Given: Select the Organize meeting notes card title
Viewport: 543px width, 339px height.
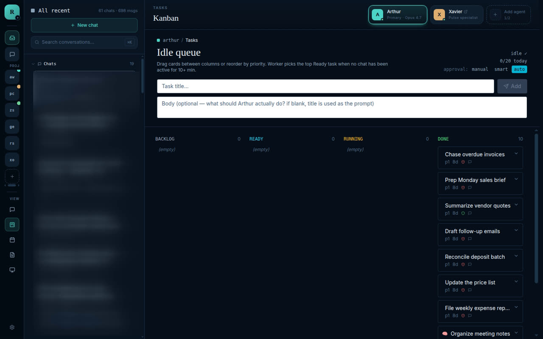Looking at the screenshot, I should [x=480, y=333].
